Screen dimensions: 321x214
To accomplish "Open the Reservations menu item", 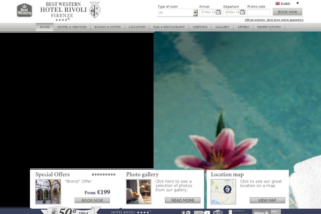I will coord(269,27).
